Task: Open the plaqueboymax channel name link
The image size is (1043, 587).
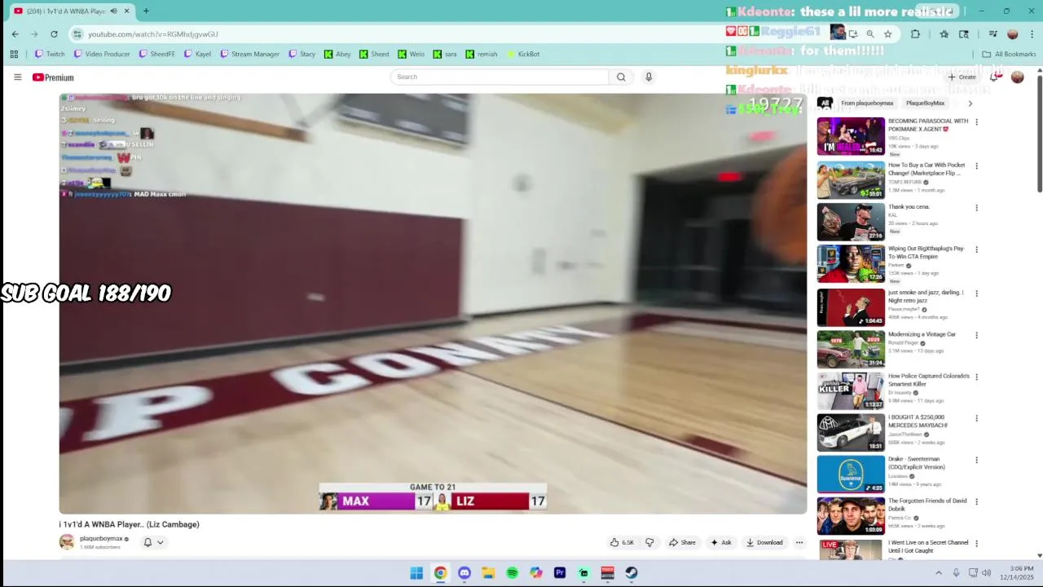Action: [x=101, y=539]
